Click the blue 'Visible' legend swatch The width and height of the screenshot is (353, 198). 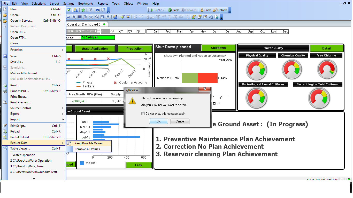pos(82,163)
